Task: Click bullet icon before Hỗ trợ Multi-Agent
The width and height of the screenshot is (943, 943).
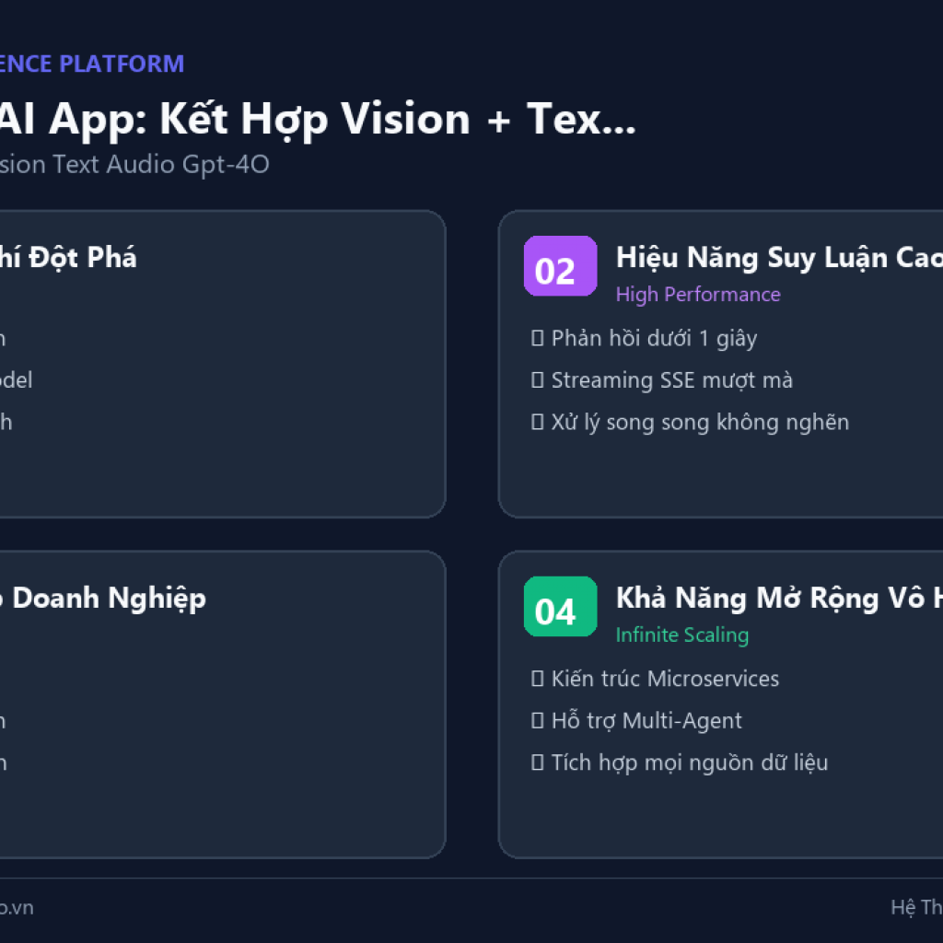Action: pos(537,720)
